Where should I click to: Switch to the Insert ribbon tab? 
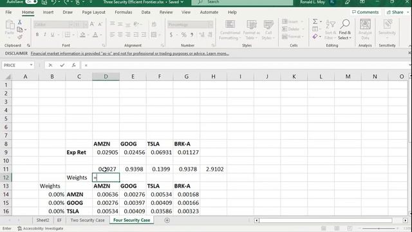point(48,12)
